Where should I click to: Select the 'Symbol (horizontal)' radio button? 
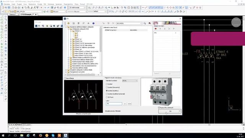click(x=107, y=87)
